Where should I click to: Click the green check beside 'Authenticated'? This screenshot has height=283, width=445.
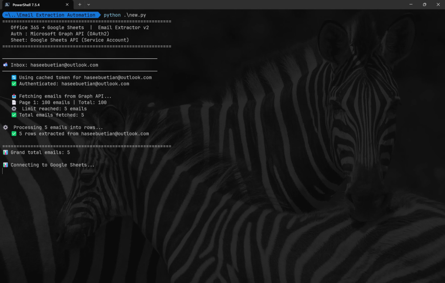(x=14, y=83)
